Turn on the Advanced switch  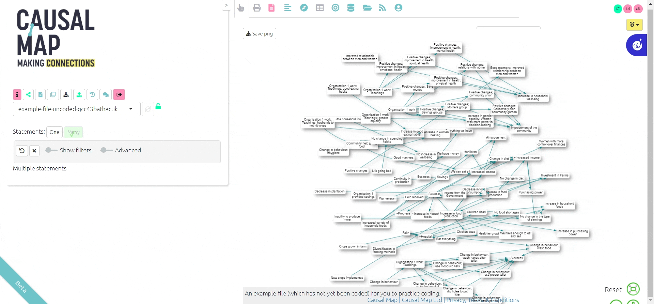(106, 150)
